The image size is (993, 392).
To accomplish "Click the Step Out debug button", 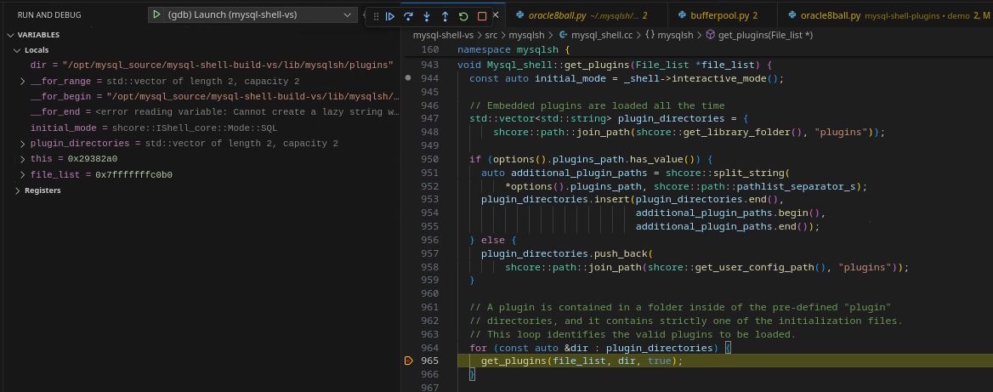I will click(x=445, y=15).
